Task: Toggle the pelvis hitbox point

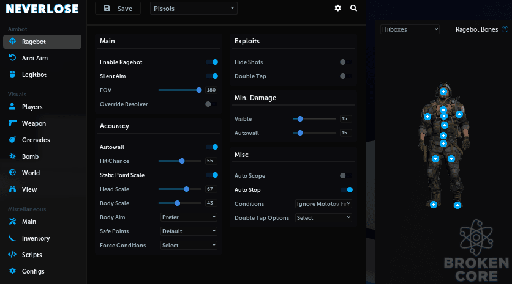Action: 443,144
